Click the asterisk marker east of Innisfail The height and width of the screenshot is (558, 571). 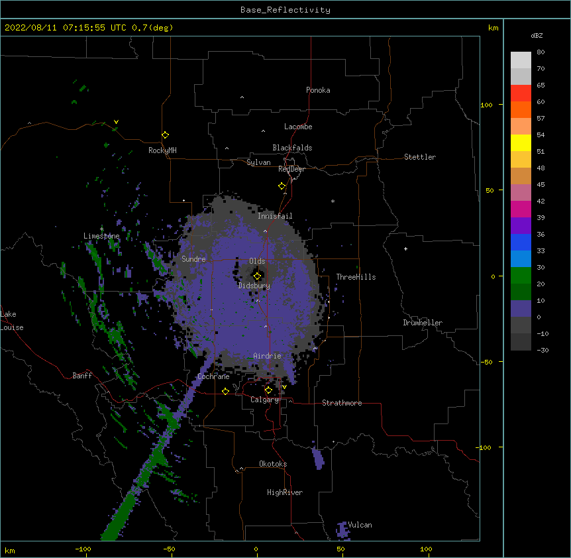pyautogui.click(x=333, y=201)
